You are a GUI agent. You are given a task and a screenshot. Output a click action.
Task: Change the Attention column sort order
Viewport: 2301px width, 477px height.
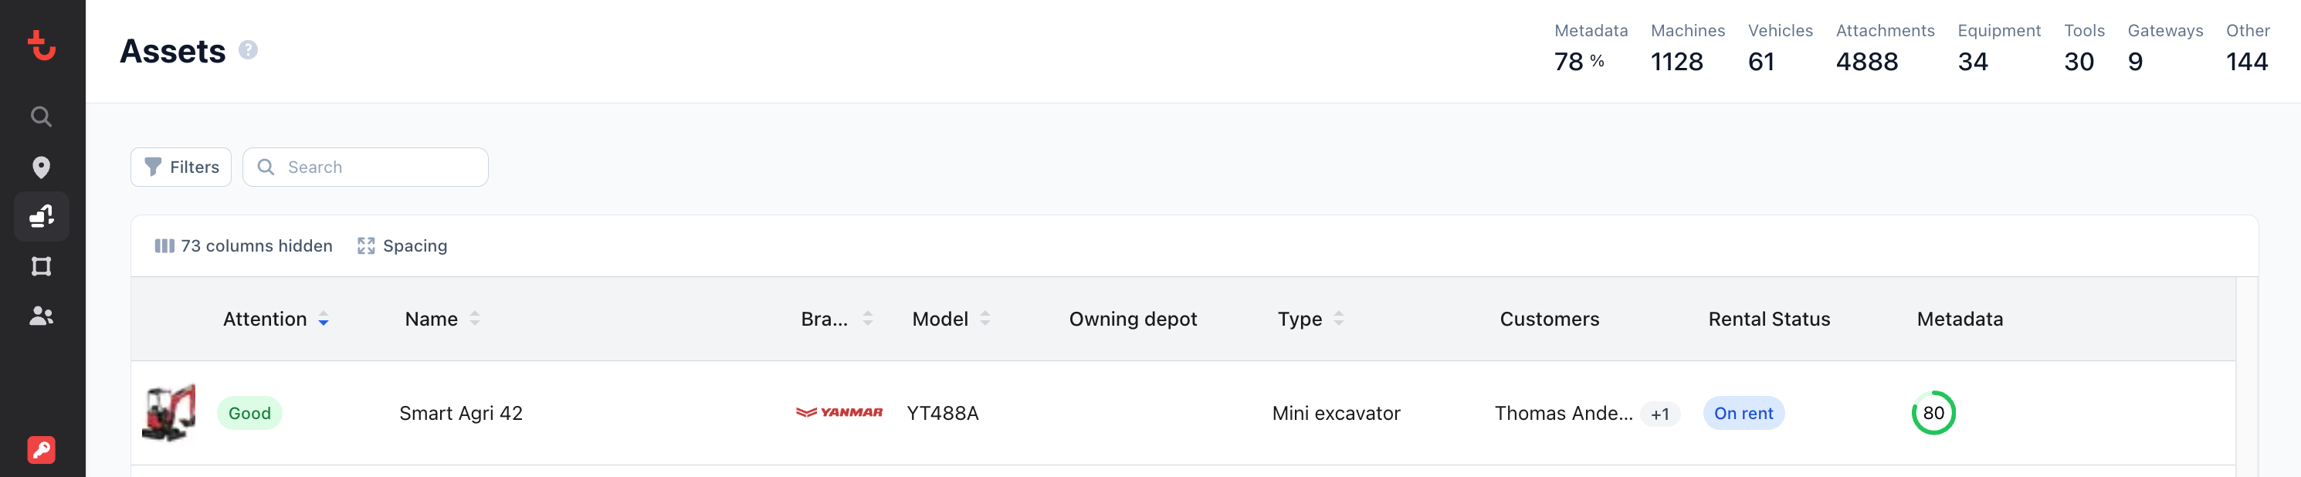[324, 319]
